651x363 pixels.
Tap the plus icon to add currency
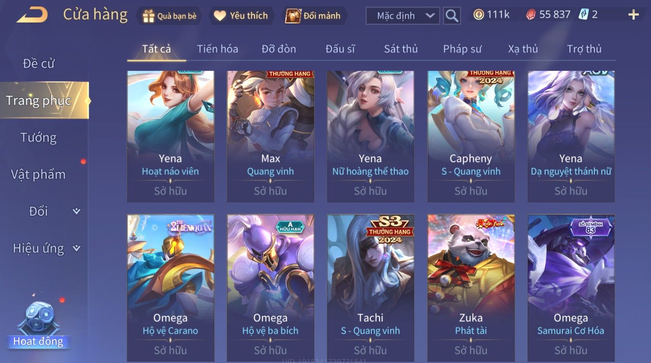coord(633,15)
